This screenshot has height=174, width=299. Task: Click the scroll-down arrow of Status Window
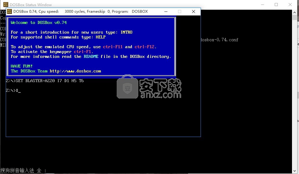(294, 171)
